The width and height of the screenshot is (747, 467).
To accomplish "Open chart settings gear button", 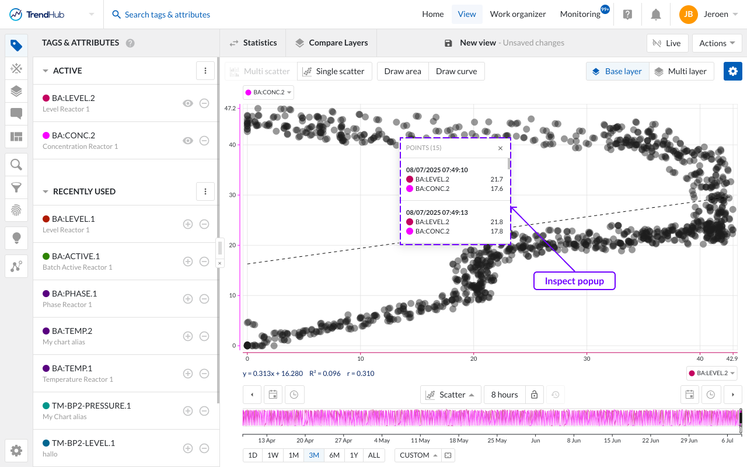I will tap(733, 71).
